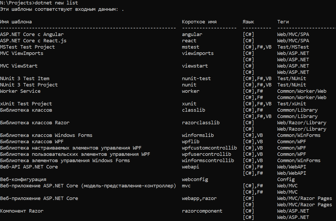Viewport: 336px width, 221px height.
Task: Click the command text 'dotnet new list'
Action: [56, 3]
